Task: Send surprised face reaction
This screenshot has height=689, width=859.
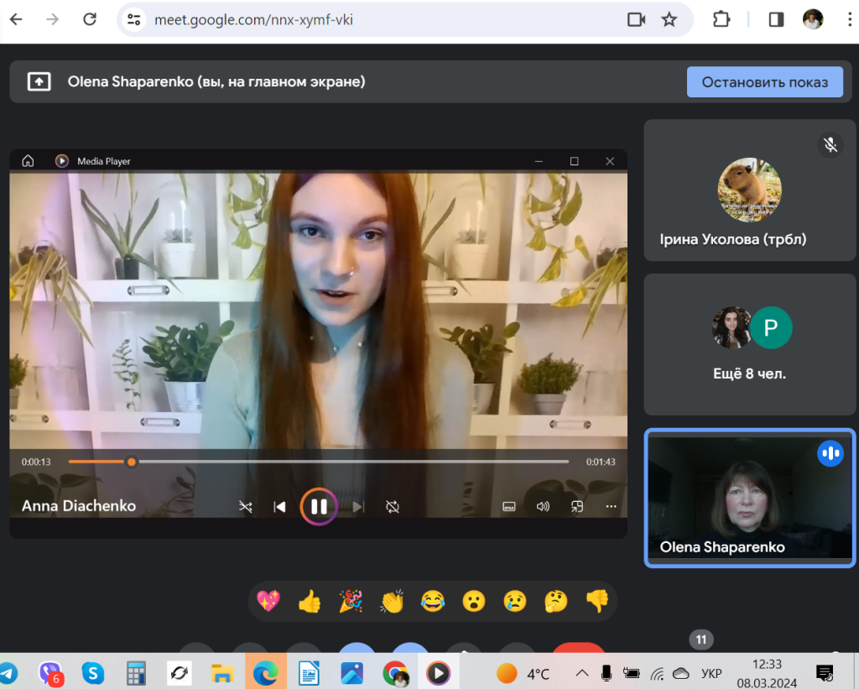Action: click(474, 601)
